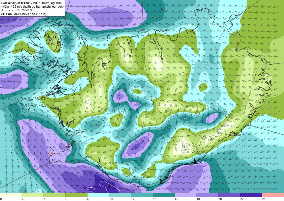Click the legend label '16'
The image size is (284, 201).
coord(176,199)
